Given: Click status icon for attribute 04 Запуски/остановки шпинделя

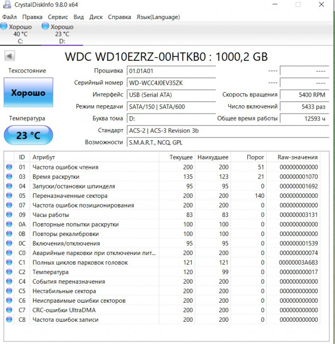Looking at the screenshot, I should pyautogui.click(x=9, y=186).
